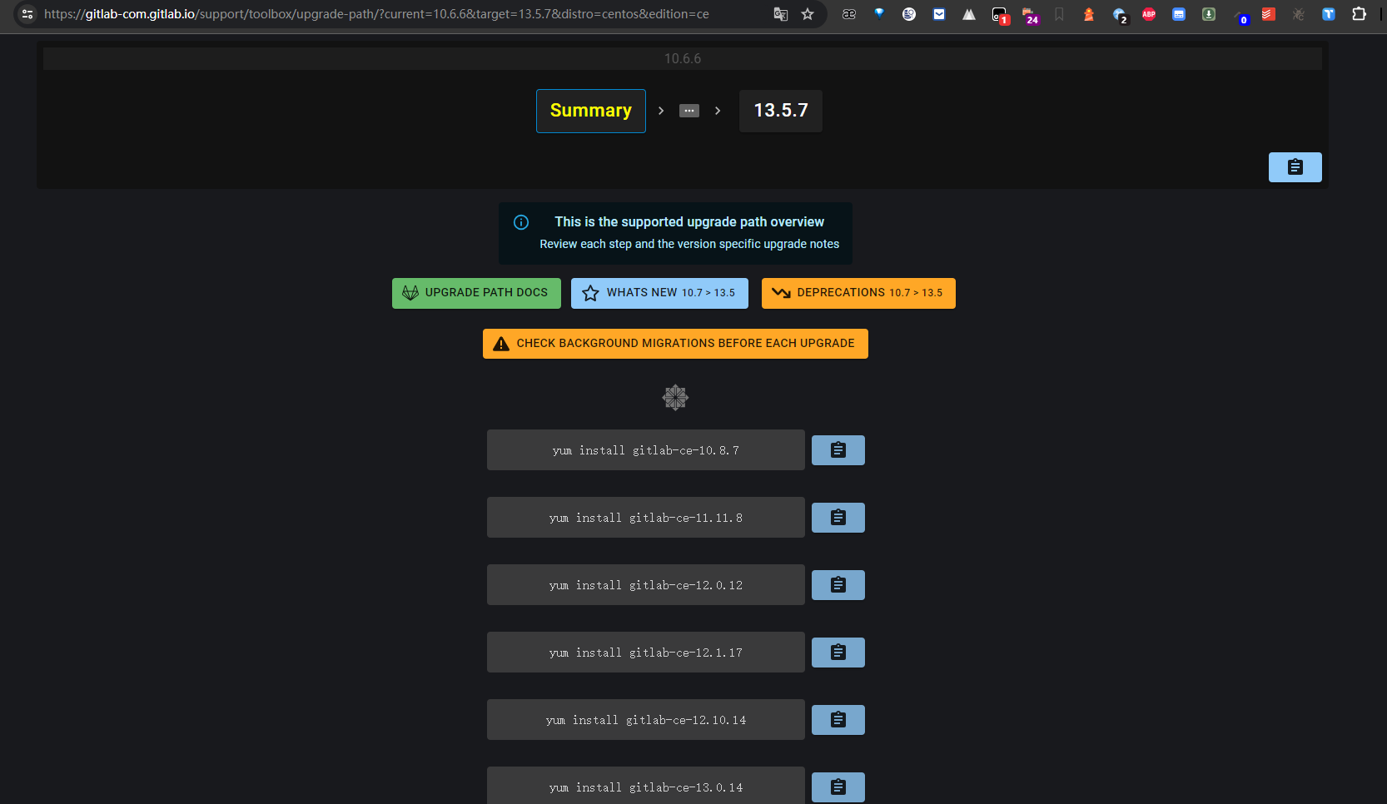The image size is (1387, 804).
Task: Open the lighthouse extension icon
Action: click(x=1089, y=14)
